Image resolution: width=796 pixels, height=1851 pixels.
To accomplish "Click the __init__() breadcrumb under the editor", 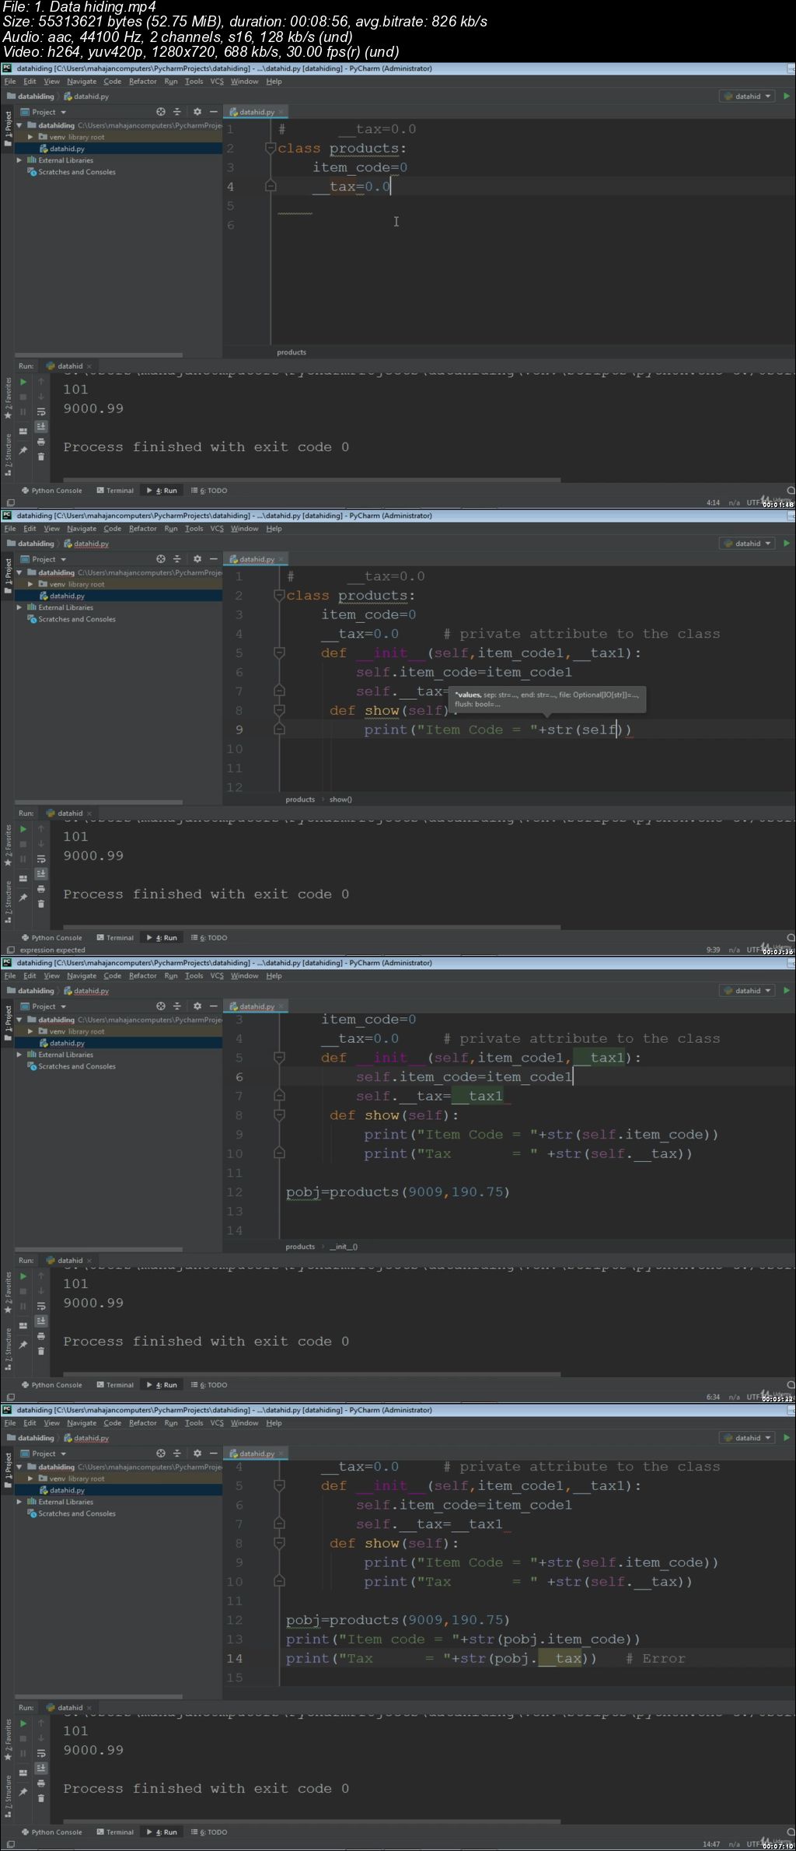I will pos(344,1247).
